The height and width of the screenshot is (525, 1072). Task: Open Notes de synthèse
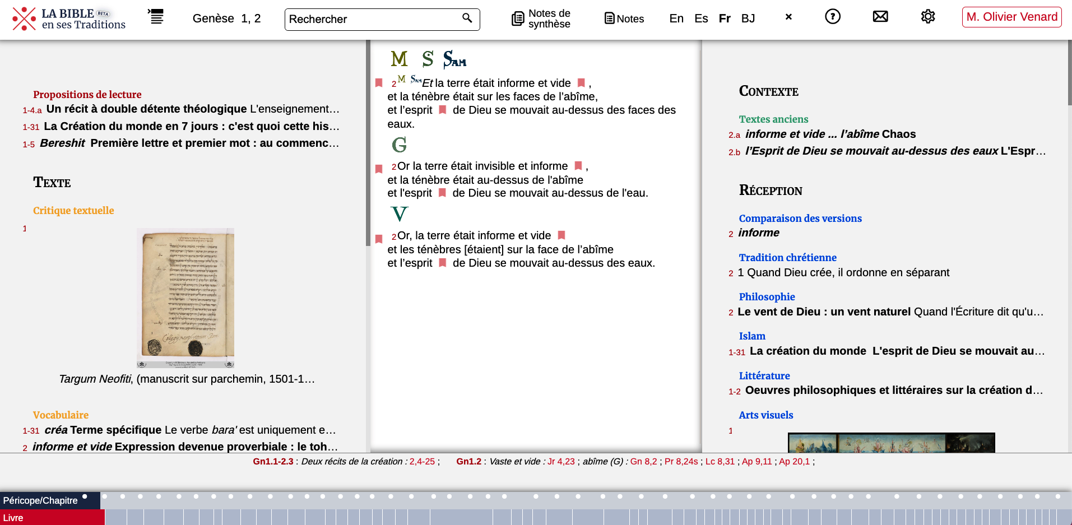[541, 18]
